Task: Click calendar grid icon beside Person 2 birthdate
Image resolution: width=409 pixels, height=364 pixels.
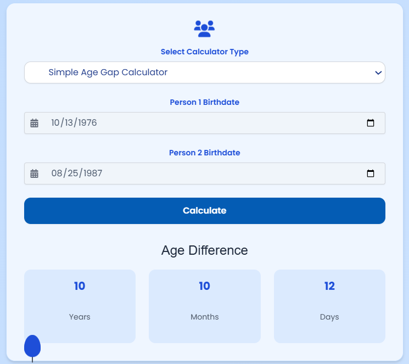Action: [34, 173]
